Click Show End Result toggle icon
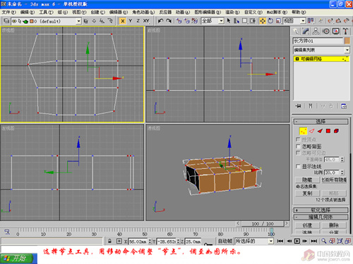Viewport: 353px width, 264px height. [x=311, y=106]
